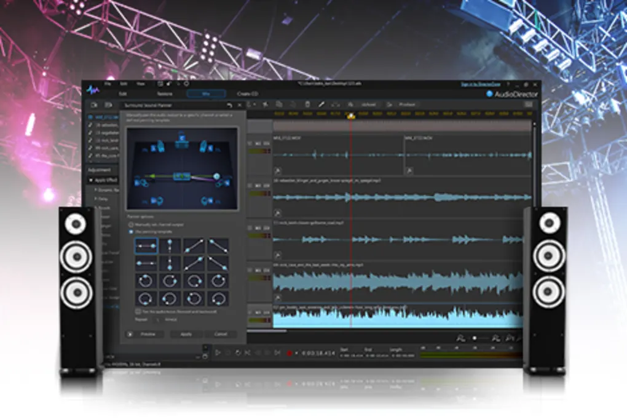
Task: Click the Apply button in panner
Action: [186, 333]
